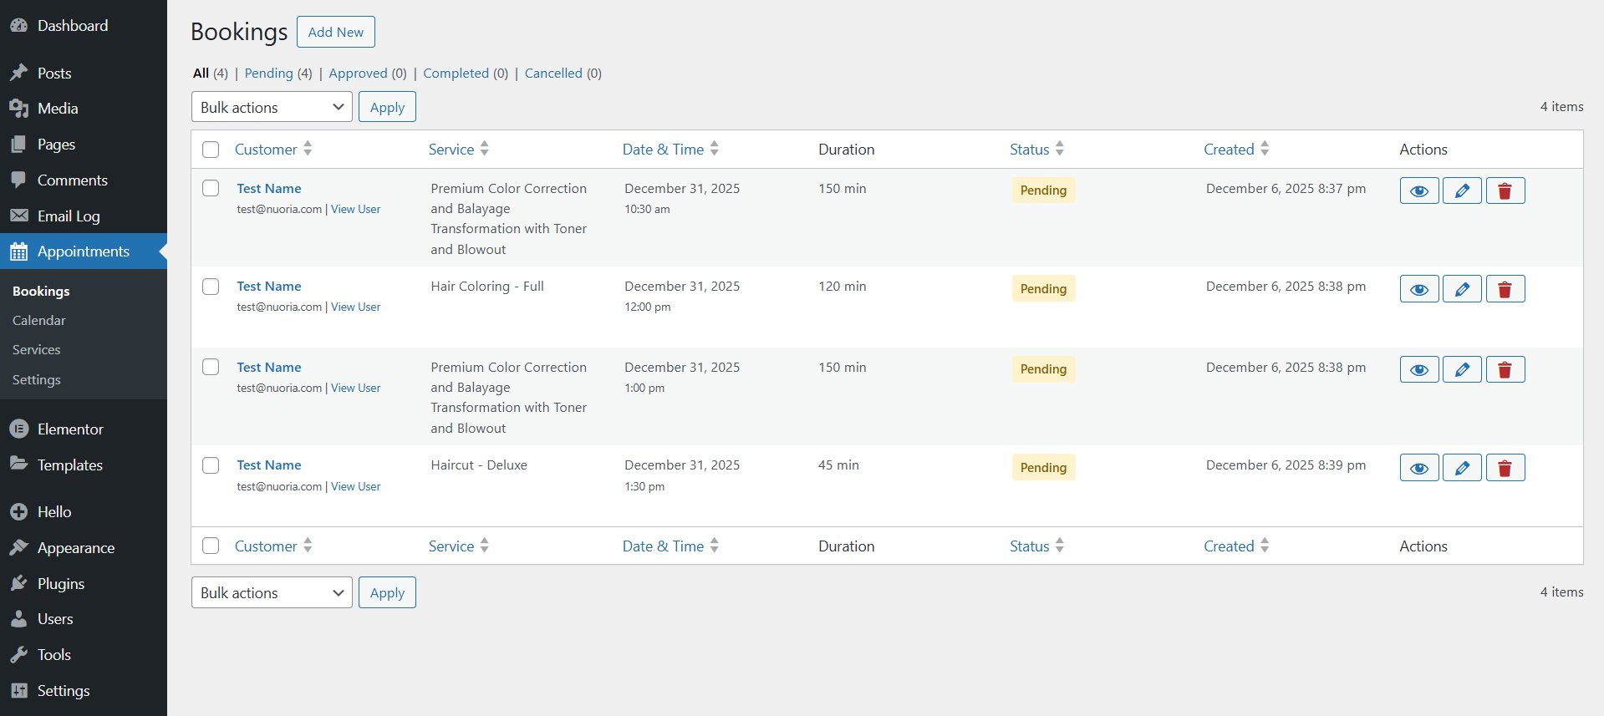The height and width of the screenshot is (716, 1604).
Task: Sort by Customer in header row
Action: [273, 150]
